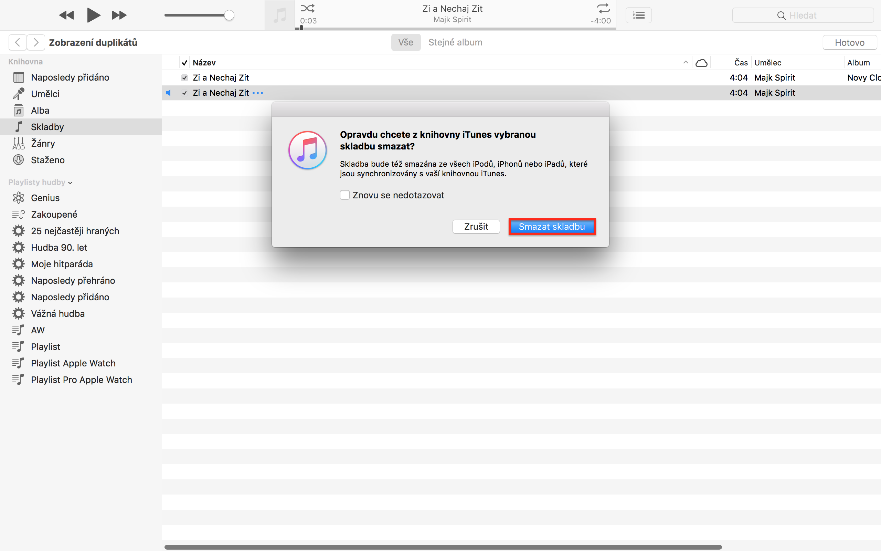Open the Playlist Pro Apple Watch item
The image size is (881, 551).
(81, 380)
